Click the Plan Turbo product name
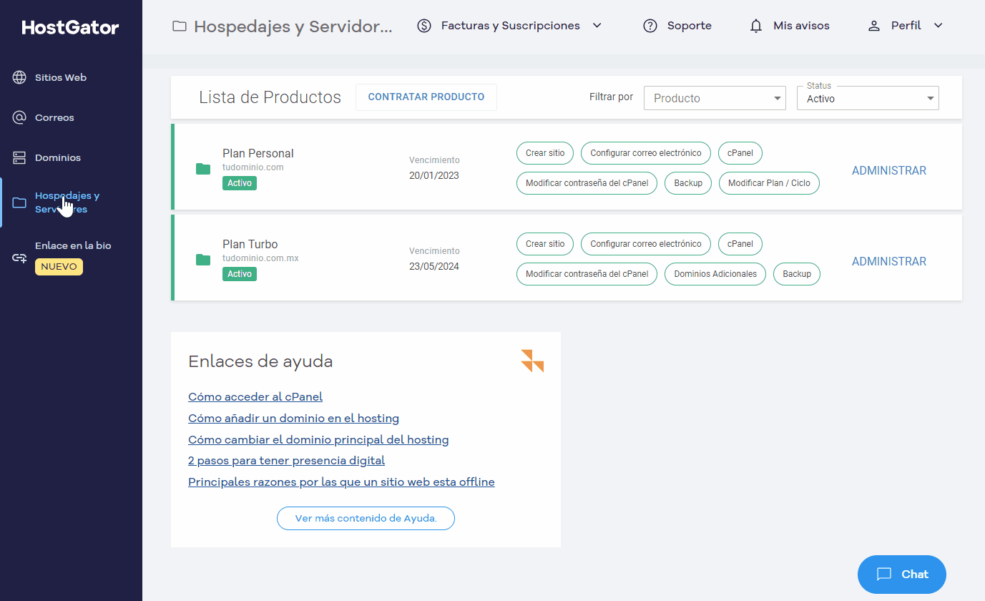Screen dimensions: 985x601 (x=250, y=244)
